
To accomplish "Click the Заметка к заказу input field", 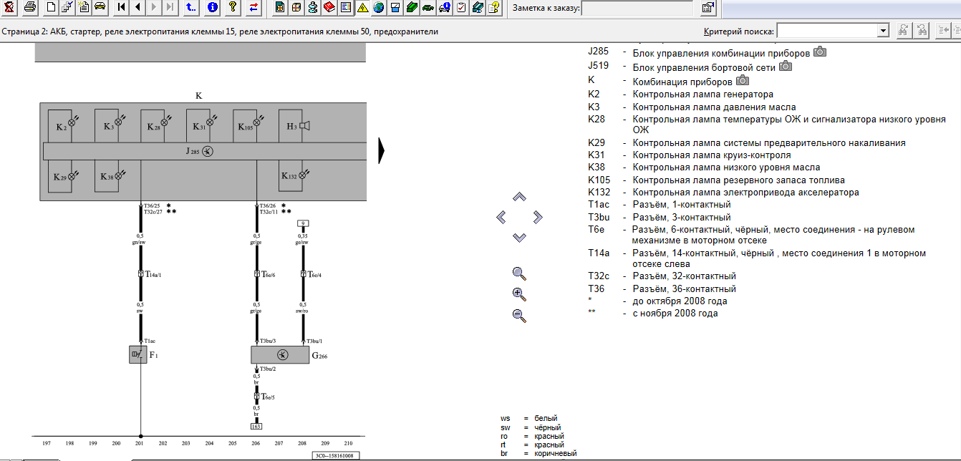I will click(x=637, y=8).
